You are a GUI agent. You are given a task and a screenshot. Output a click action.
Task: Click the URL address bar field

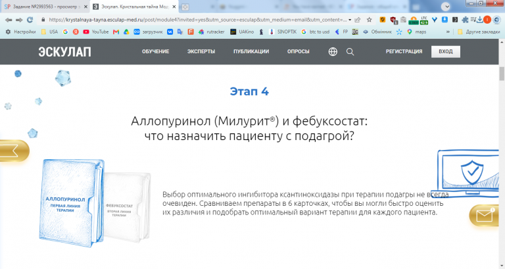click(x=197, y=20)
